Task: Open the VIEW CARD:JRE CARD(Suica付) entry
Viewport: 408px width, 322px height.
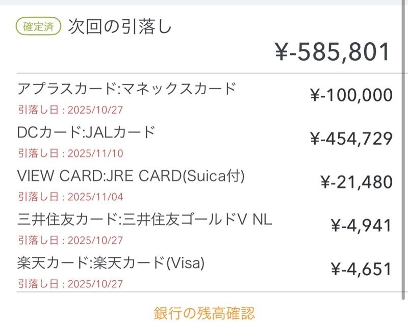Action: (131, 176)
